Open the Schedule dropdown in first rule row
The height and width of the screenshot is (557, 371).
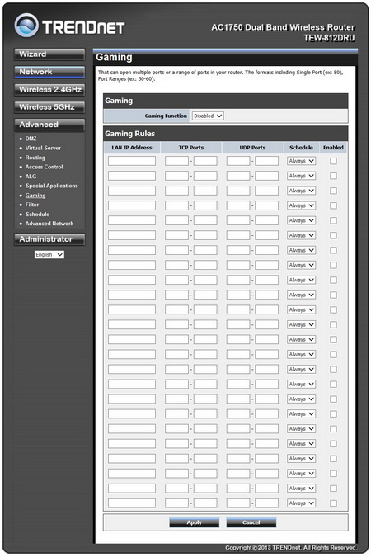click(301, 161)
